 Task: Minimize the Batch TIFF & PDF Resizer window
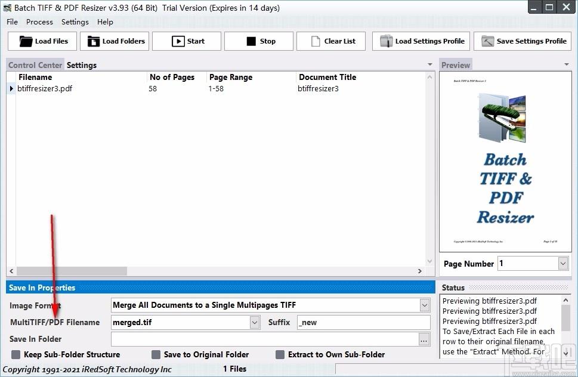point(533,7)
